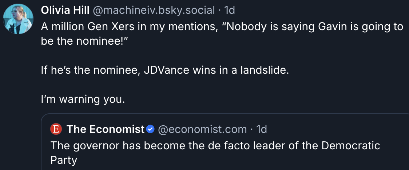Click the dot separator before main timestamp
The width and height of the screenshot is (409, 170).
pos(220,11)
